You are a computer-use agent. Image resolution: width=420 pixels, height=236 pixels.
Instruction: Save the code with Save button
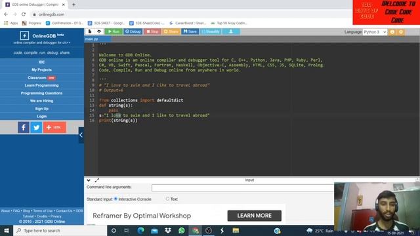190,31
